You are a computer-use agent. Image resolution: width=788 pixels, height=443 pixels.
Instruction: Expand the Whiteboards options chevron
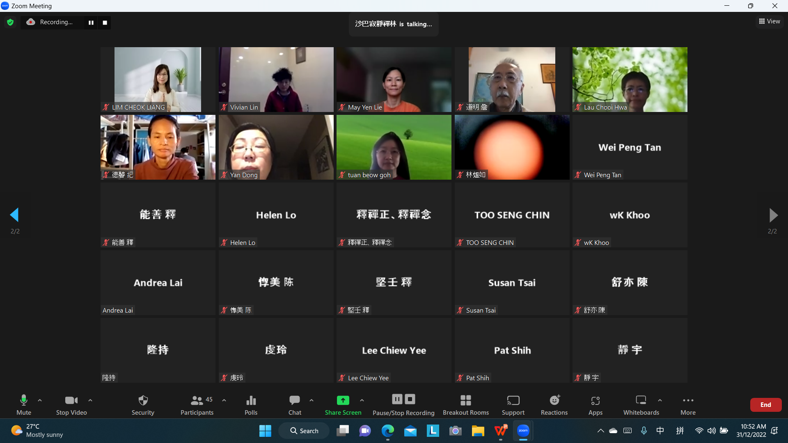pos(660,400)
